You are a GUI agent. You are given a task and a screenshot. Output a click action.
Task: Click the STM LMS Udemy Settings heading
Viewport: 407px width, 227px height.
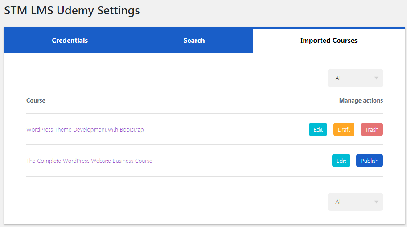click(72, 11)
